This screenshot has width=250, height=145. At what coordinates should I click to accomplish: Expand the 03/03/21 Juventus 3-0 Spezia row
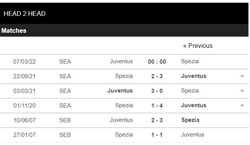pyautogui.click(x=242, y=91)
